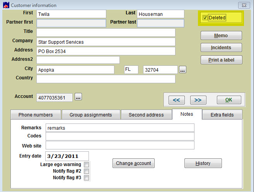Open the Memo button
The width and height of the screenshot is (254, 192).
pyautogui.click(x=221, y=36)
